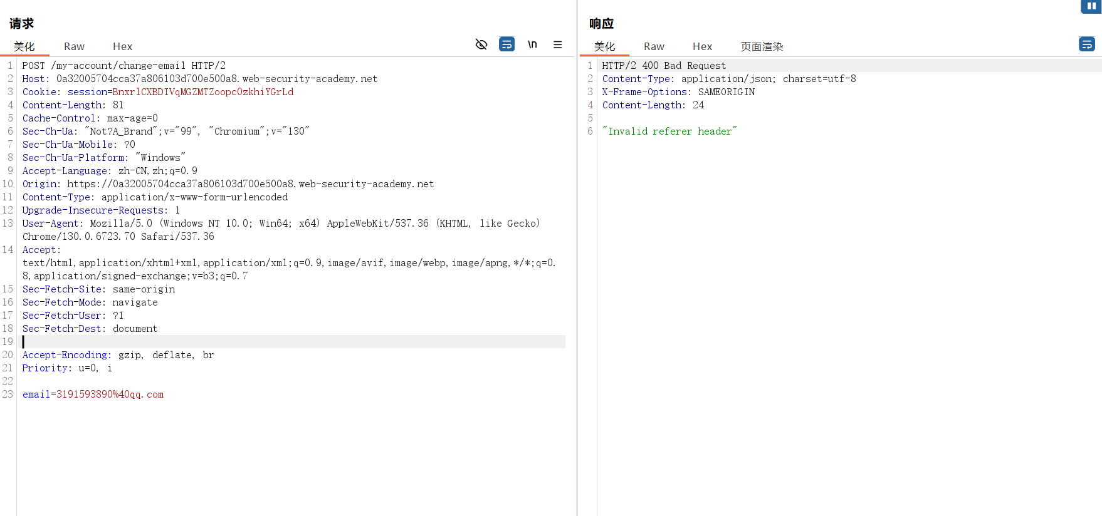Toggle the \n non-printable characters button
Screen dimensions: 1102x516
tap(532, 44)
